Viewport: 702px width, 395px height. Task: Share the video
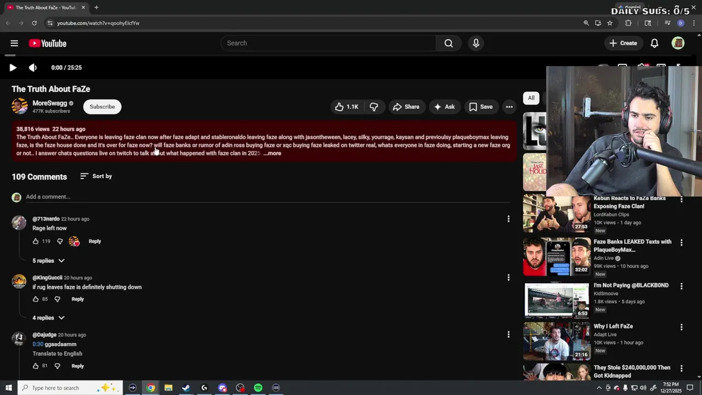(x=406, y=107)
